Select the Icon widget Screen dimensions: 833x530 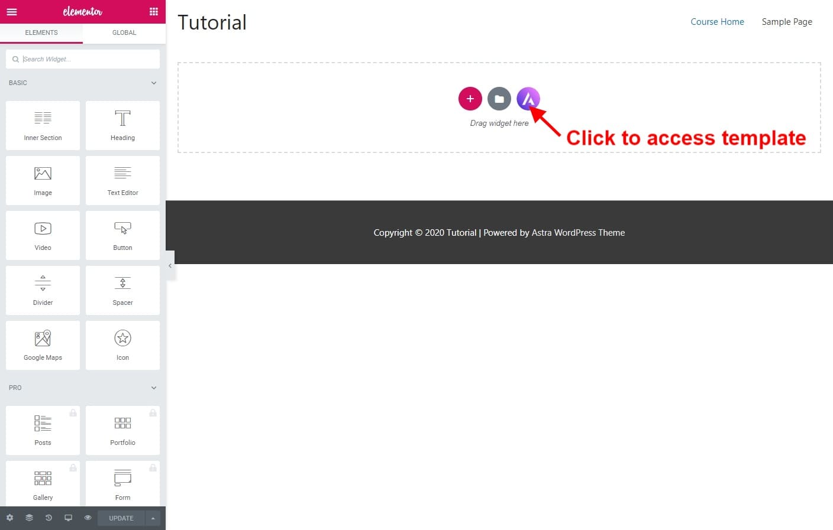pyautogui.click(x=122, y=345)
